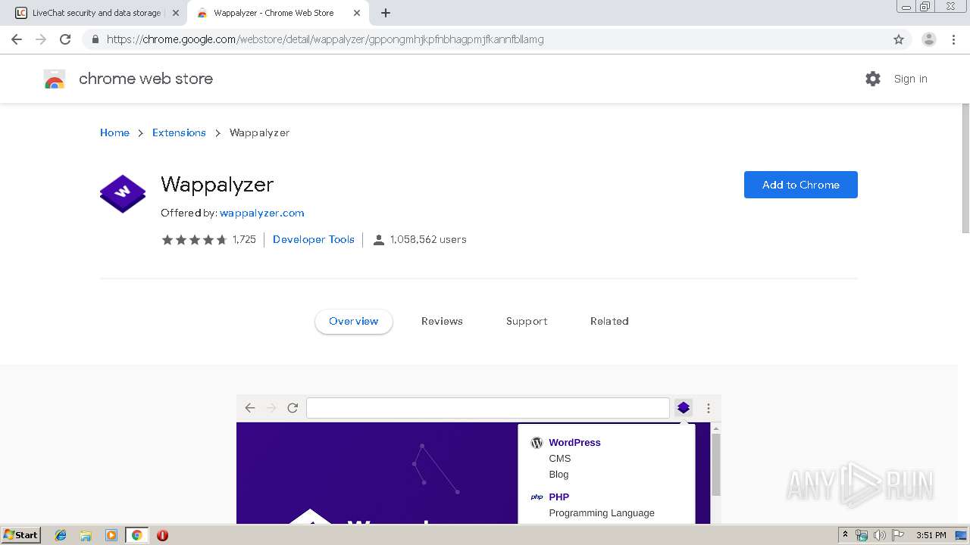Open the Developer Tools category link
This screenshot has height=545, width=970.
314,239
